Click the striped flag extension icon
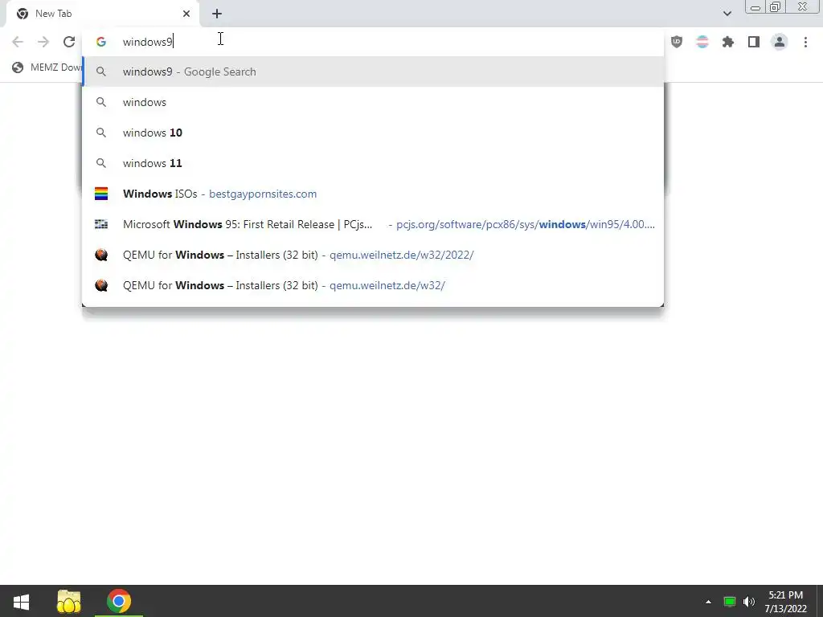The image size is (823, 617). [702, 42]
